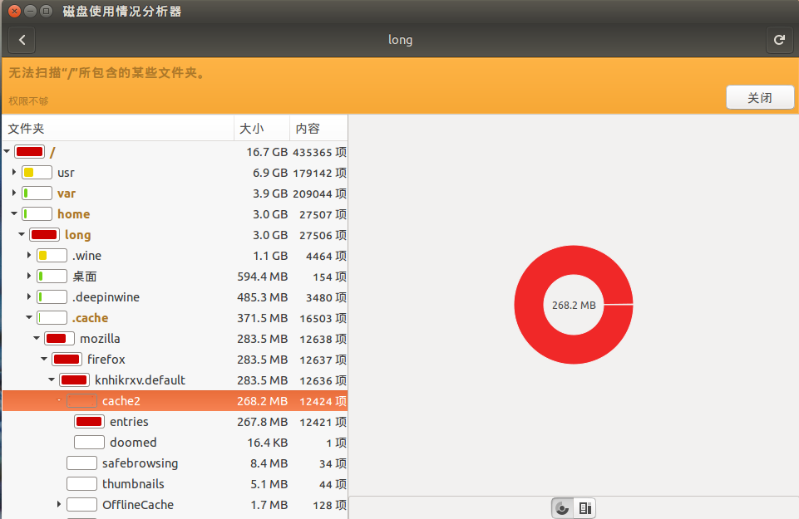Expand the usr folder

point(14,173)
